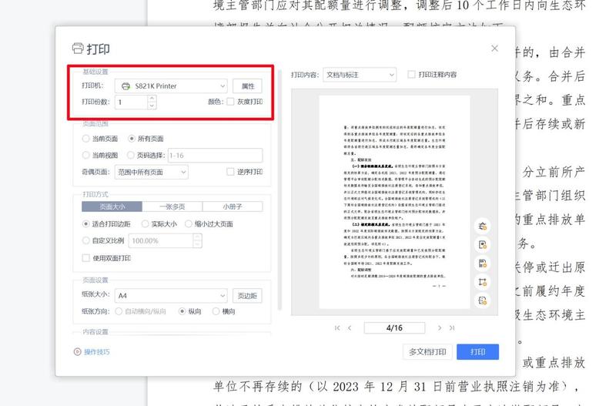Click the page range field showing 1-16
This screenshot has height=406, width=616.
(x=216, y=156)
